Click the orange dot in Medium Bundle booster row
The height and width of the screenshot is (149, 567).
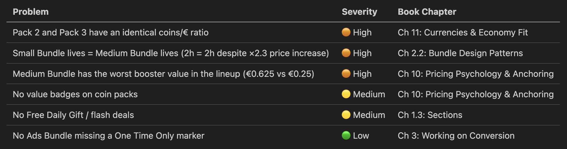point(346,74)
